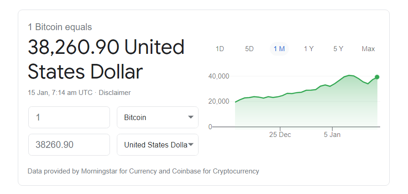This screenshot has height=194, width=408.
Task: Click the Bitcoin amount input field
Action: pyautogui.click(x=69, y=117)
